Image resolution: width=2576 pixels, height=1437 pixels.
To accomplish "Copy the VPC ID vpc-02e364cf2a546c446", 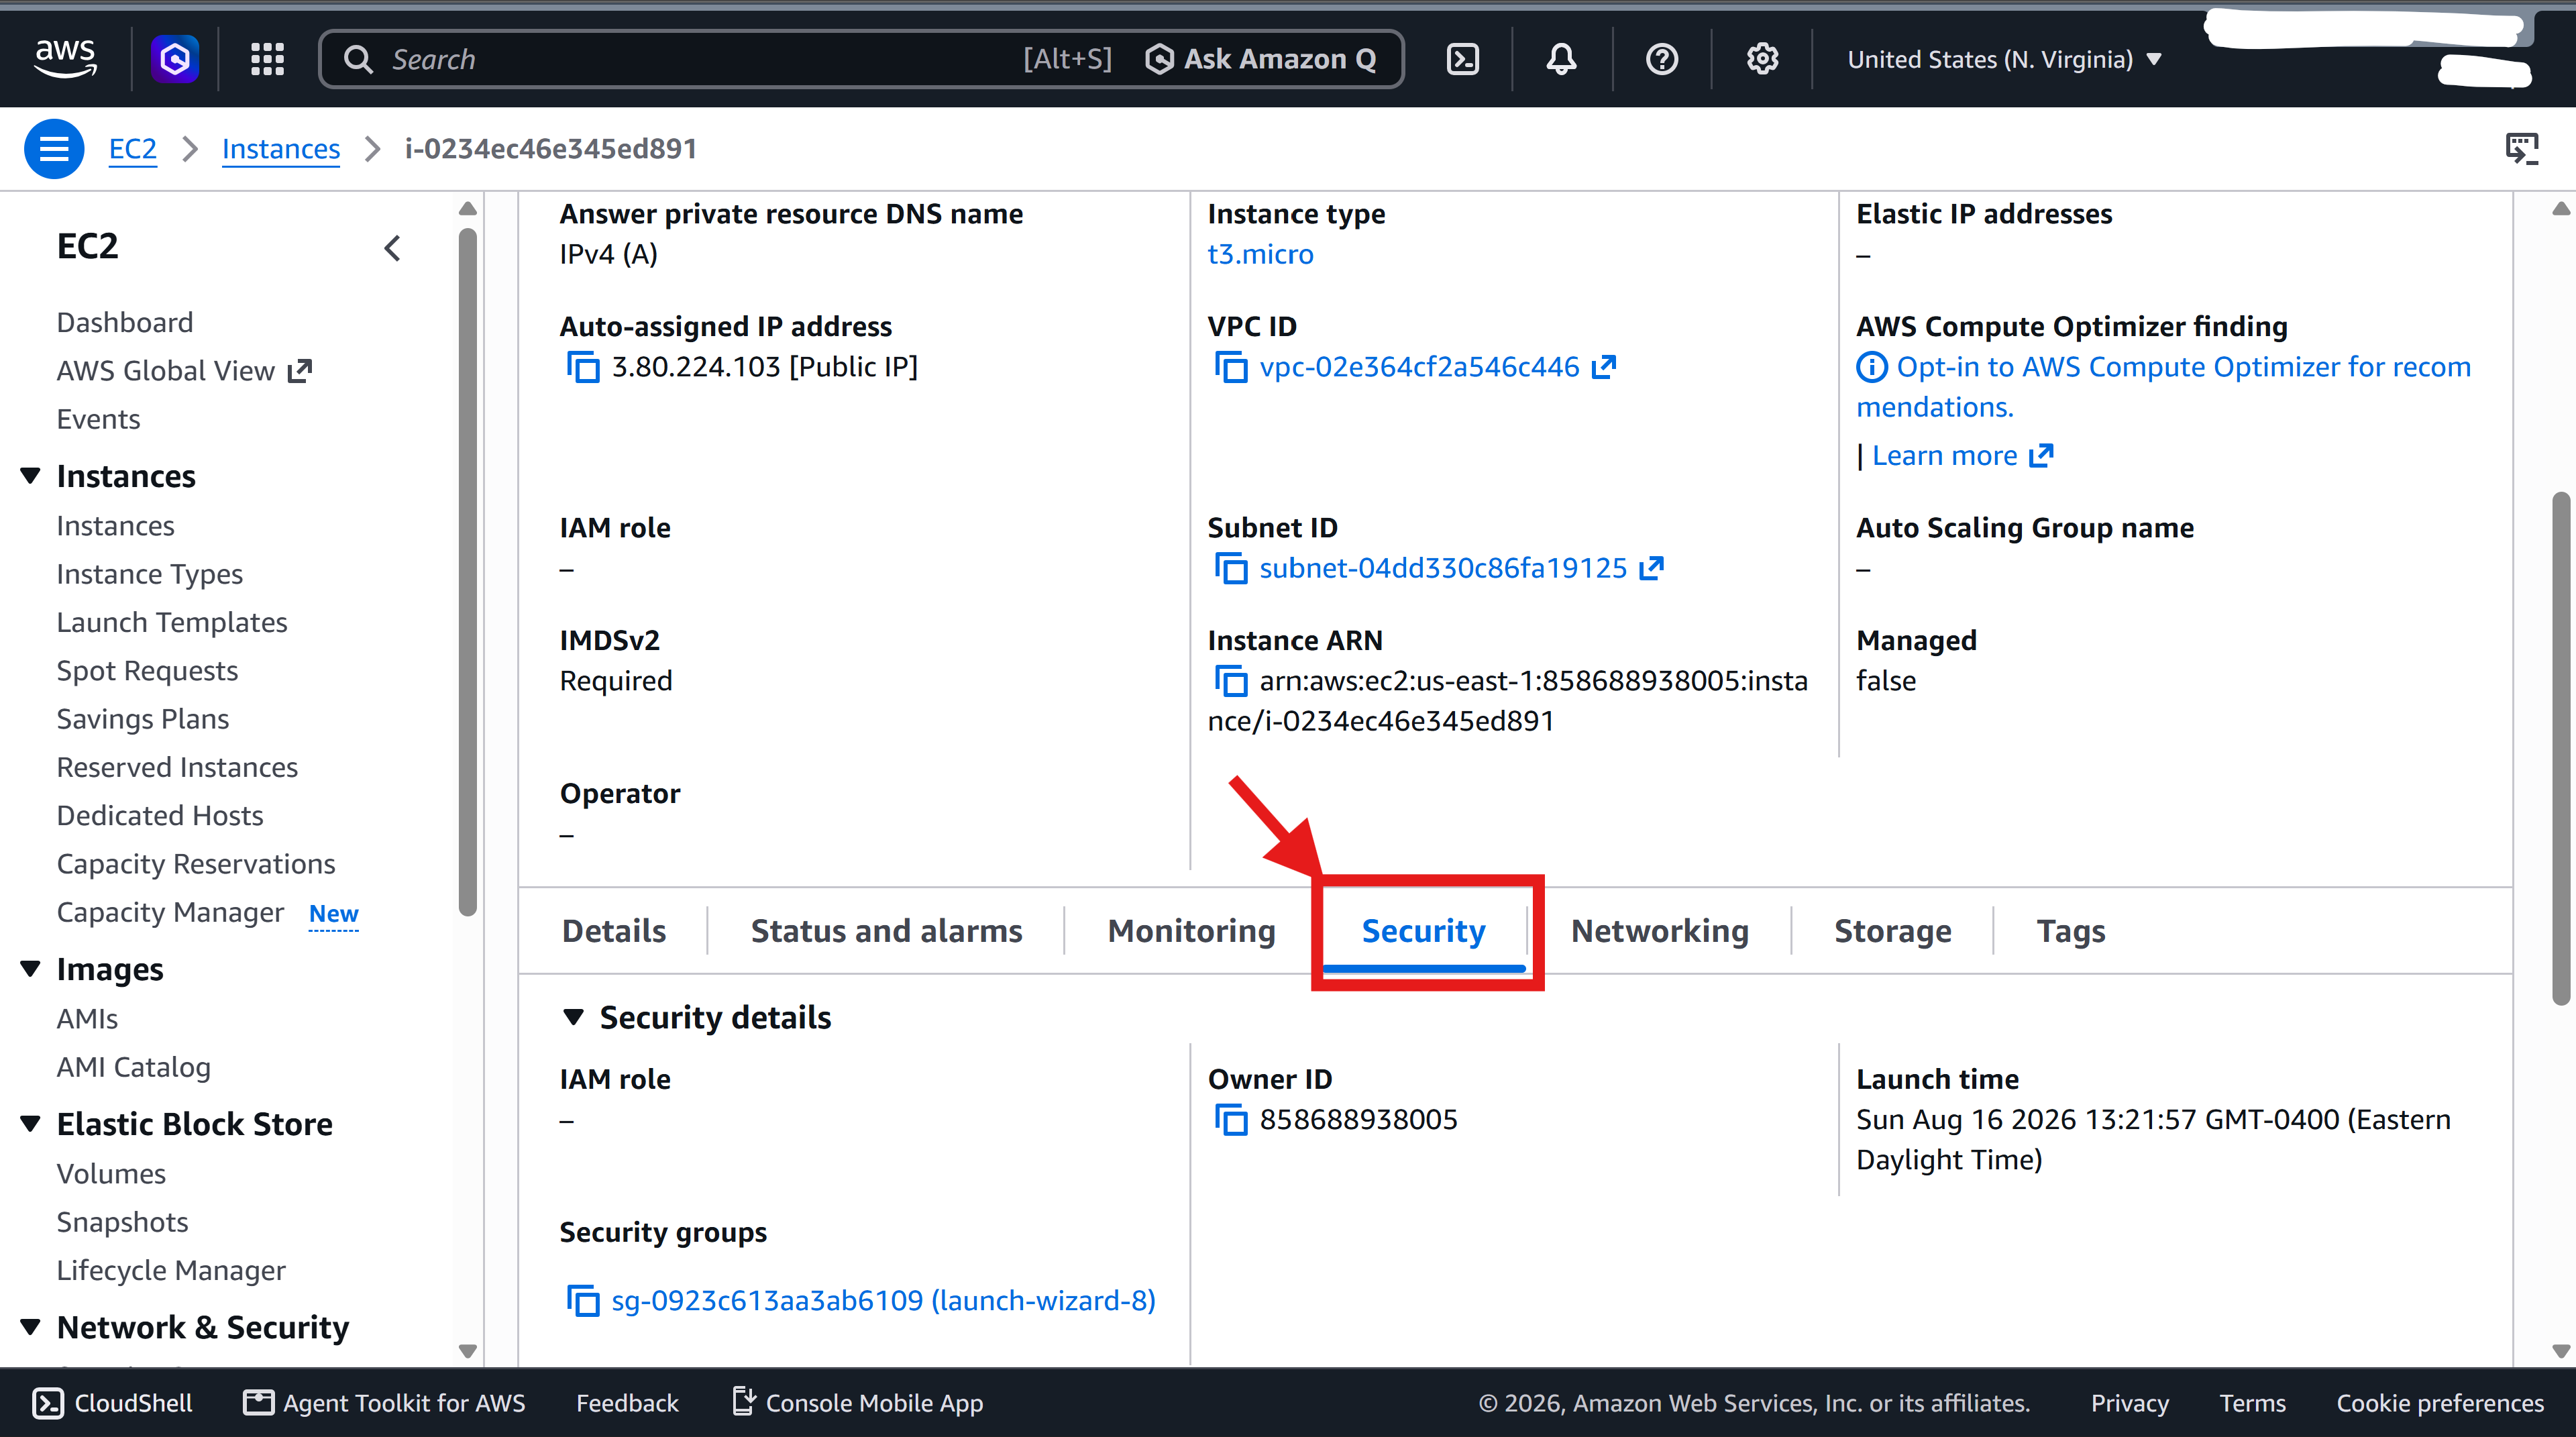I will 1231,367.
